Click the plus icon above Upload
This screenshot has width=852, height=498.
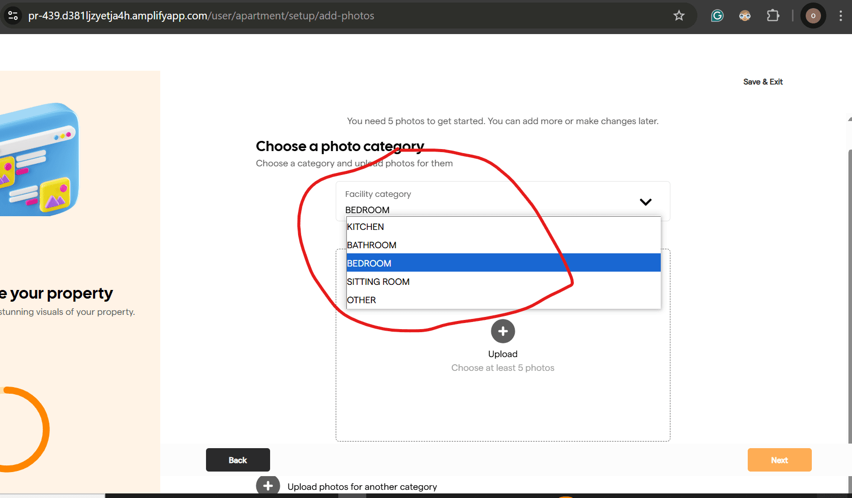pyautogui.click(x=503, y=331)
